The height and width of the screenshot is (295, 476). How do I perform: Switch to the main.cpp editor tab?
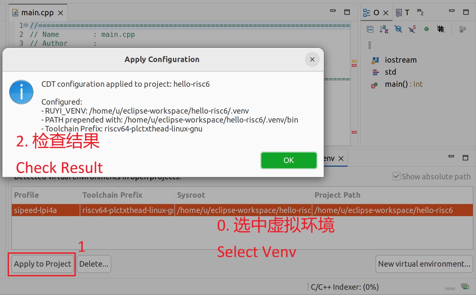pos(38,12)
